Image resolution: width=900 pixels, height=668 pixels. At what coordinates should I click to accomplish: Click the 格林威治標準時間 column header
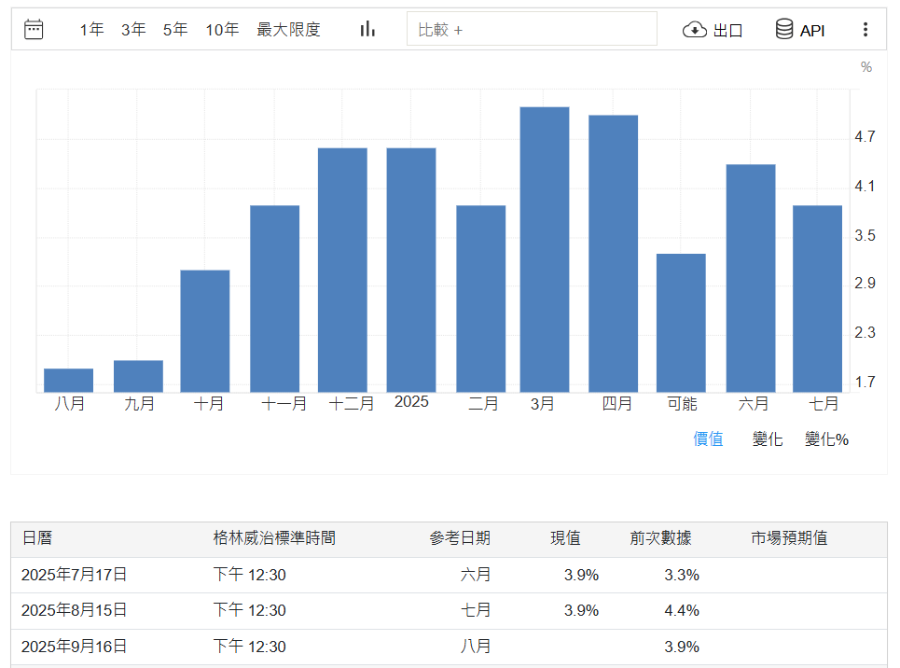(274, 537)
